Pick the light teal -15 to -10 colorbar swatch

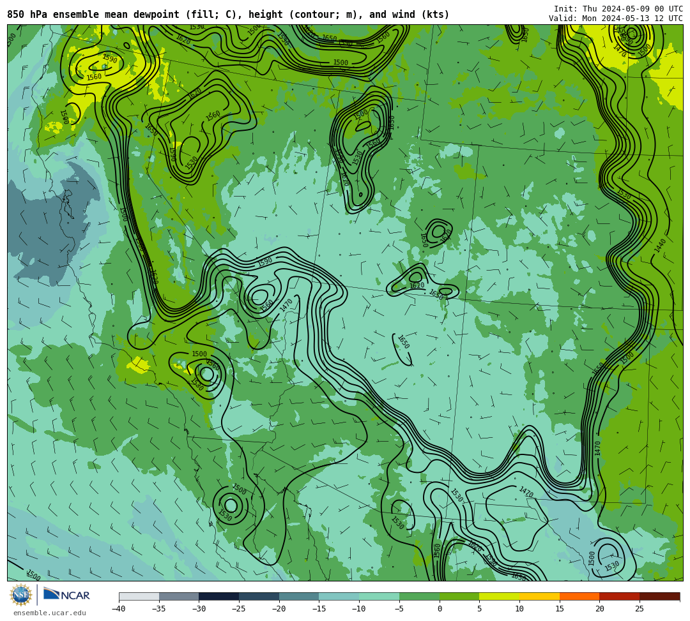point(339,596)
